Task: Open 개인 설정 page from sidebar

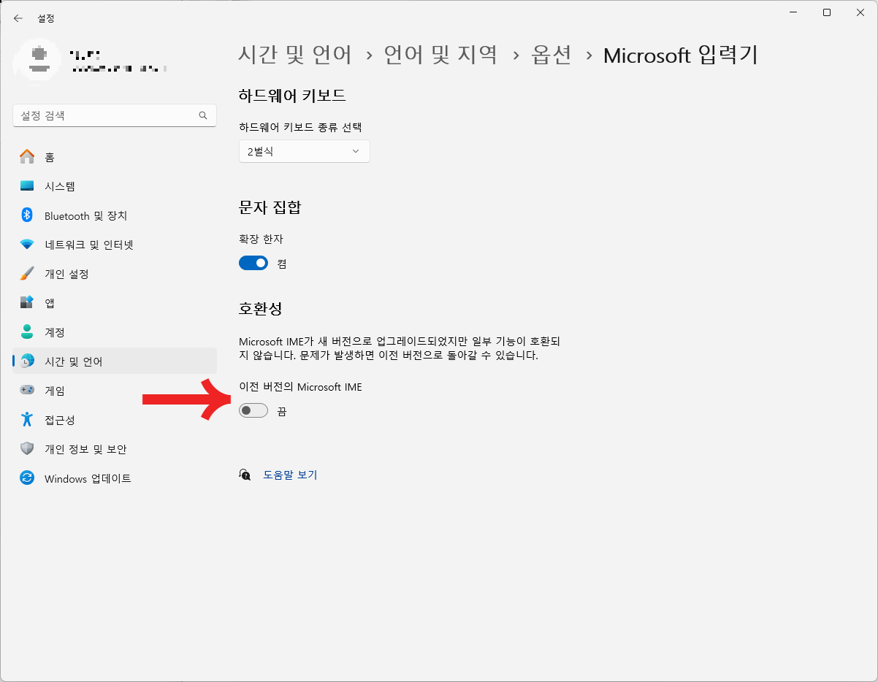Action: 115,274
